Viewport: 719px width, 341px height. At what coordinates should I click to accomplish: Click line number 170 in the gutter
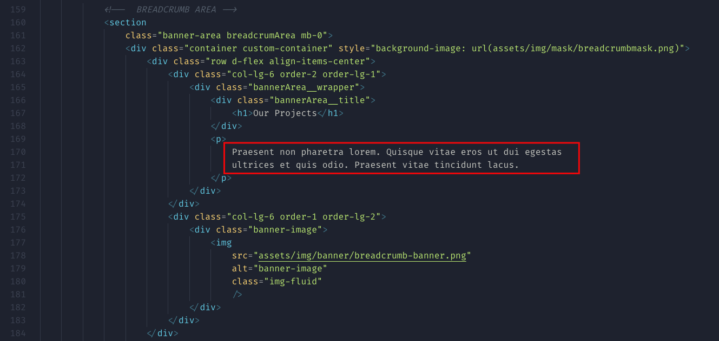tap(18, 152)
